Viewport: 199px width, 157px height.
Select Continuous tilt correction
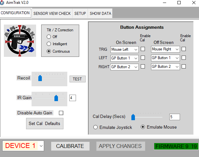coord(49,51)
